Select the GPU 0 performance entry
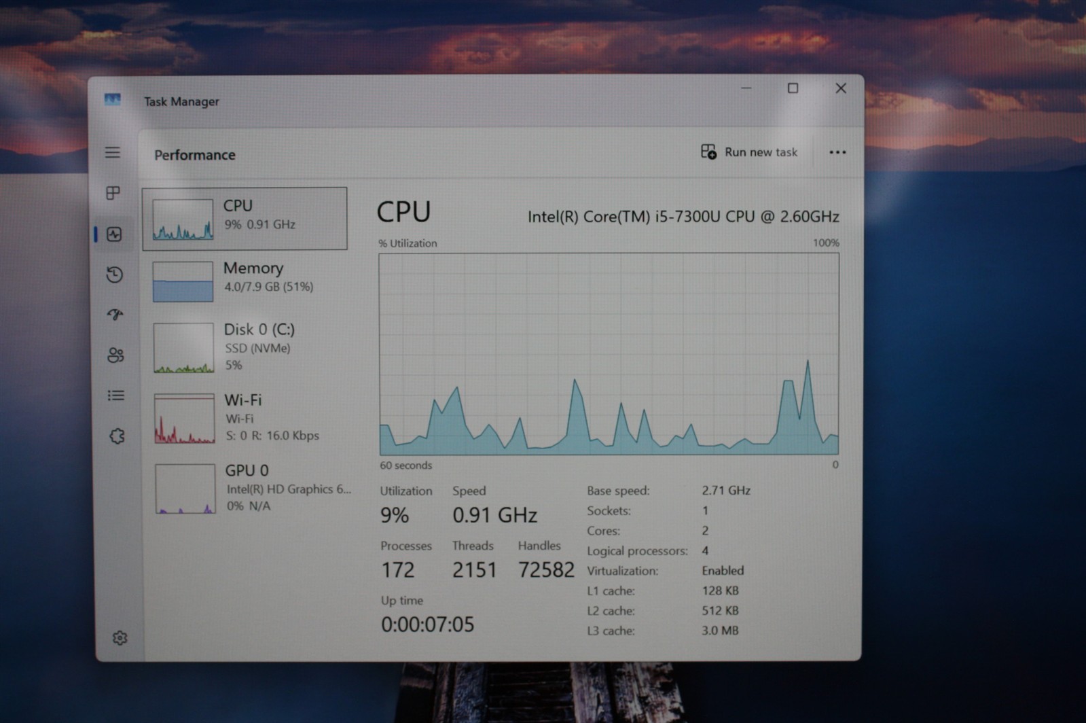The image size is (1086, 723). (249, 488)
